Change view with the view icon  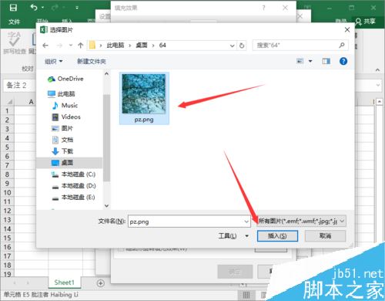click(300, 61)
